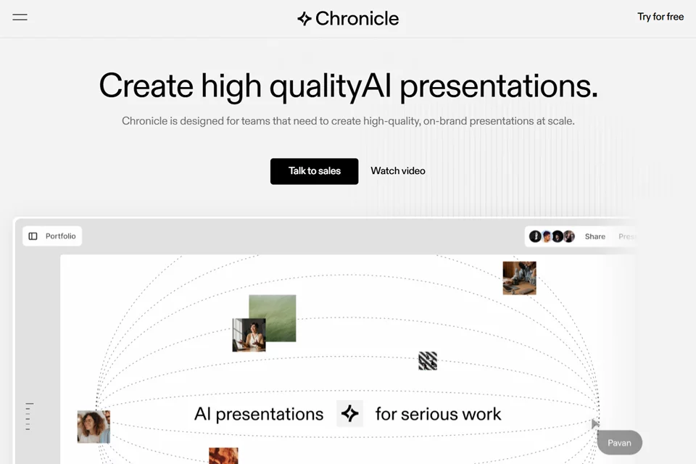Image resolution: width=696 pixels, height=464 pixels.
Task: Click the Chronicle star icon in slide
Action: tap(349, 413)
